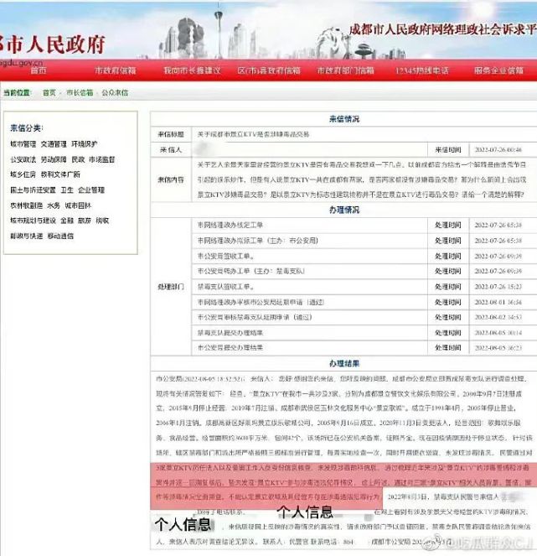537x556 pixels.
Task: Select the 交通管理 category
Action: point(54,144)
